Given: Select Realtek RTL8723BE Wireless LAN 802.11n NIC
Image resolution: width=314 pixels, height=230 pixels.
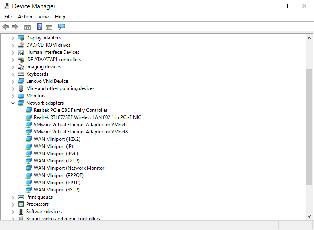Looking at the screenshot, I should 87,117.
